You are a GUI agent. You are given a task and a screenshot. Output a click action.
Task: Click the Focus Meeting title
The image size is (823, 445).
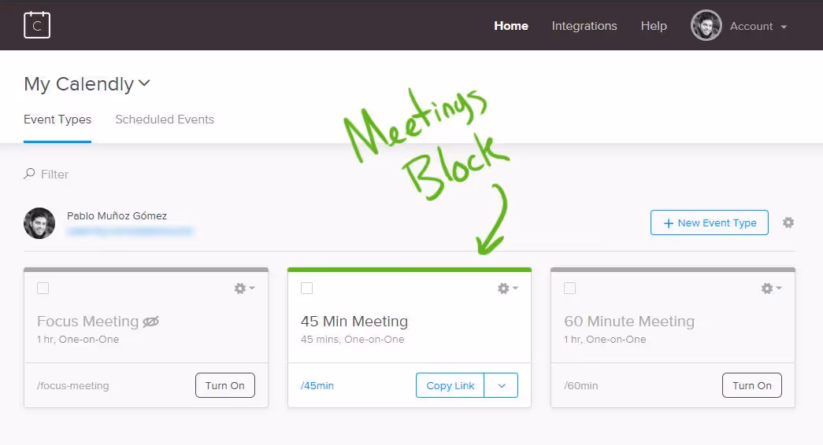click(87, 322)
